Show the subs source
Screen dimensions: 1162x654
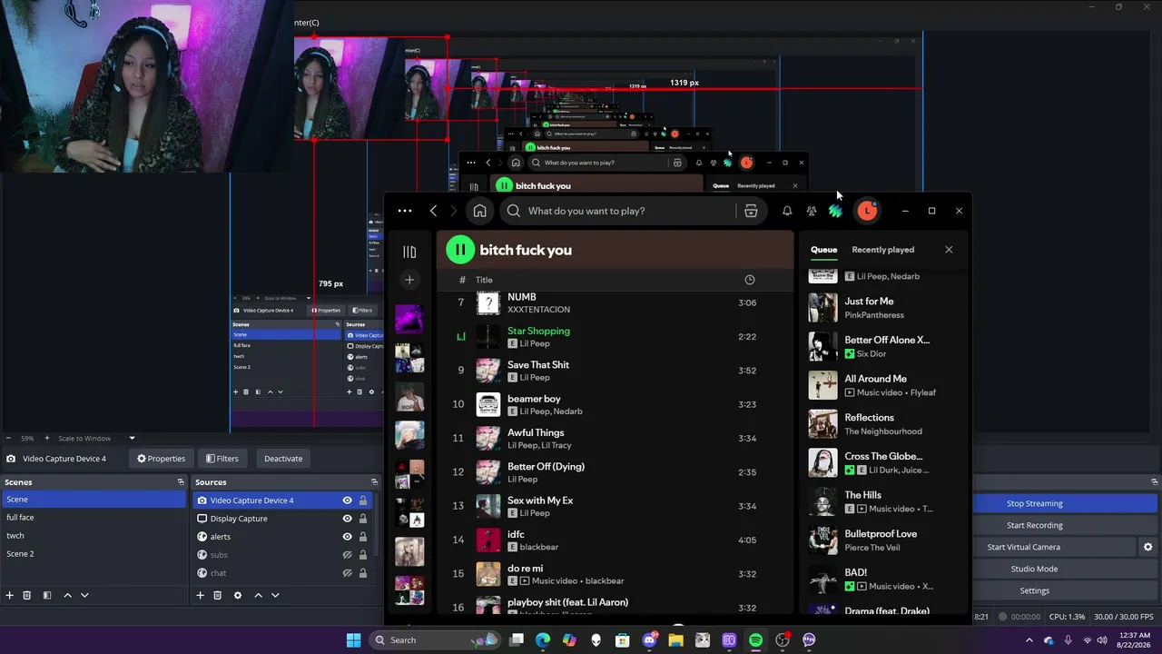point(347,555)
